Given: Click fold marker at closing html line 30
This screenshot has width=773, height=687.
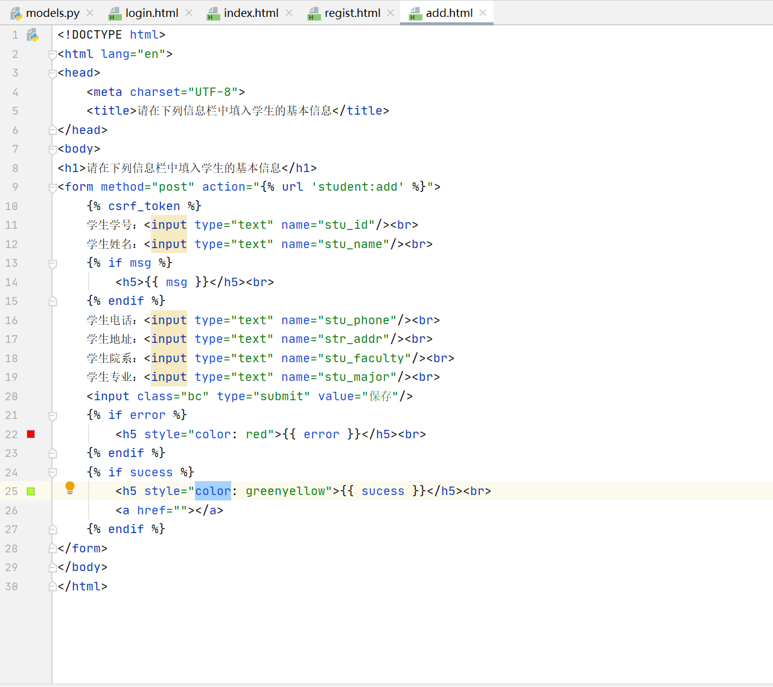Looking at the screenshot, I should 52,587.
